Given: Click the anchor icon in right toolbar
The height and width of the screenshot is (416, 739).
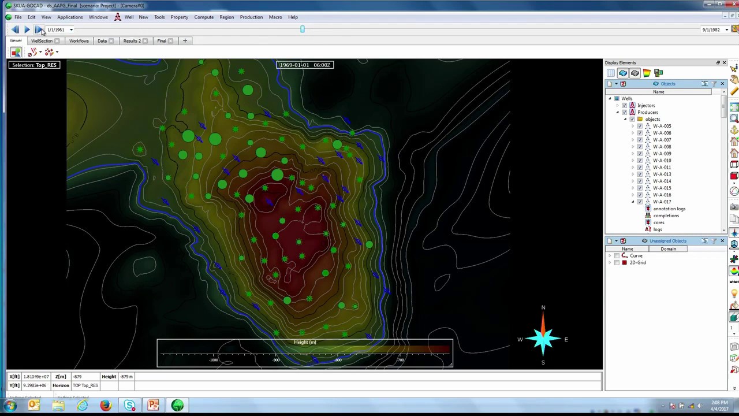Looking at the screenshot, I should 734,131.
